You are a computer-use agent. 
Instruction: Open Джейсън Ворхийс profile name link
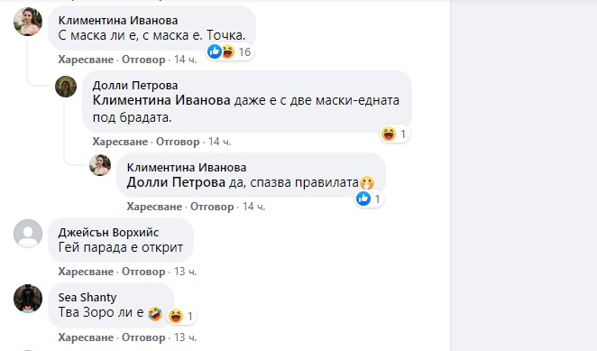click(x=108, y=232)
